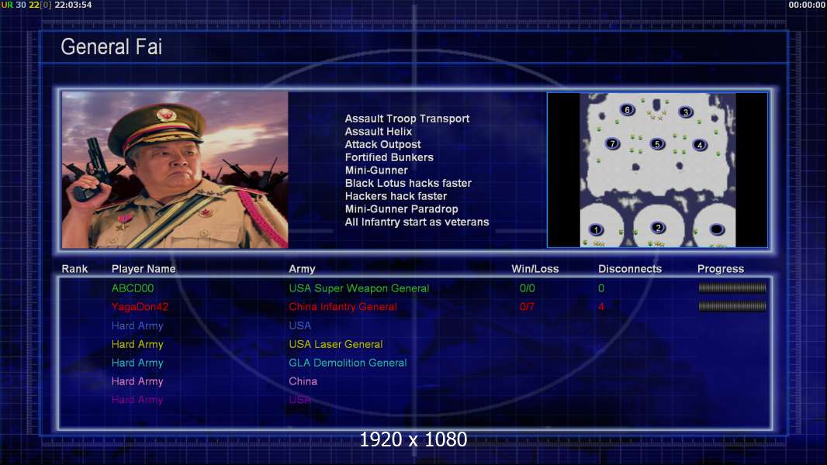This screenshot has height=465, width=827.
Task: Click the "Disconnects" column header
Action: (x=630, y=269)
